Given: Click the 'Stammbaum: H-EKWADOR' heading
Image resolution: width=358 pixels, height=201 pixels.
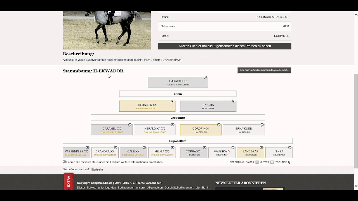Looking at the screenshot, I should 93,71.
